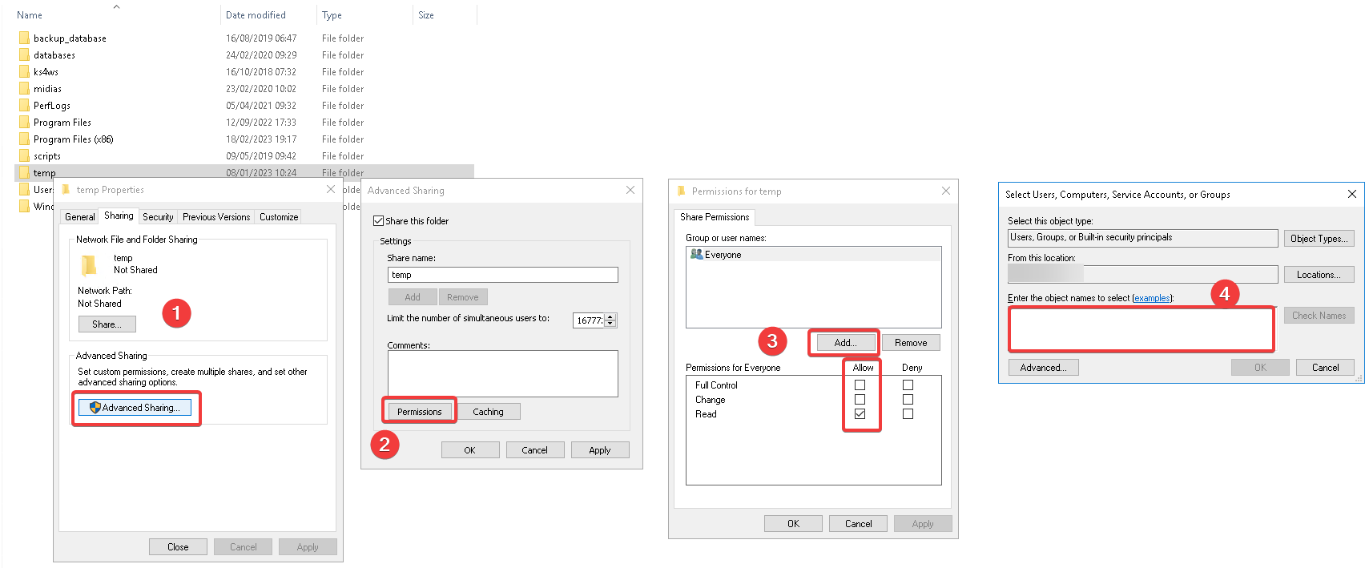Open the examples hyperlink

click(1152, 298)
